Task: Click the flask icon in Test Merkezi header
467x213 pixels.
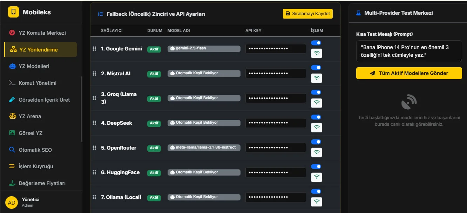Action: [x=358, y=13]
